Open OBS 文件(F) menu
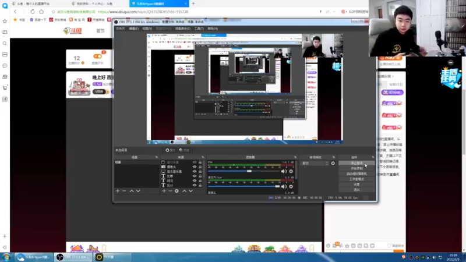Image resolution: width=466 pixels, height=262 pixels. click(121, 29)
